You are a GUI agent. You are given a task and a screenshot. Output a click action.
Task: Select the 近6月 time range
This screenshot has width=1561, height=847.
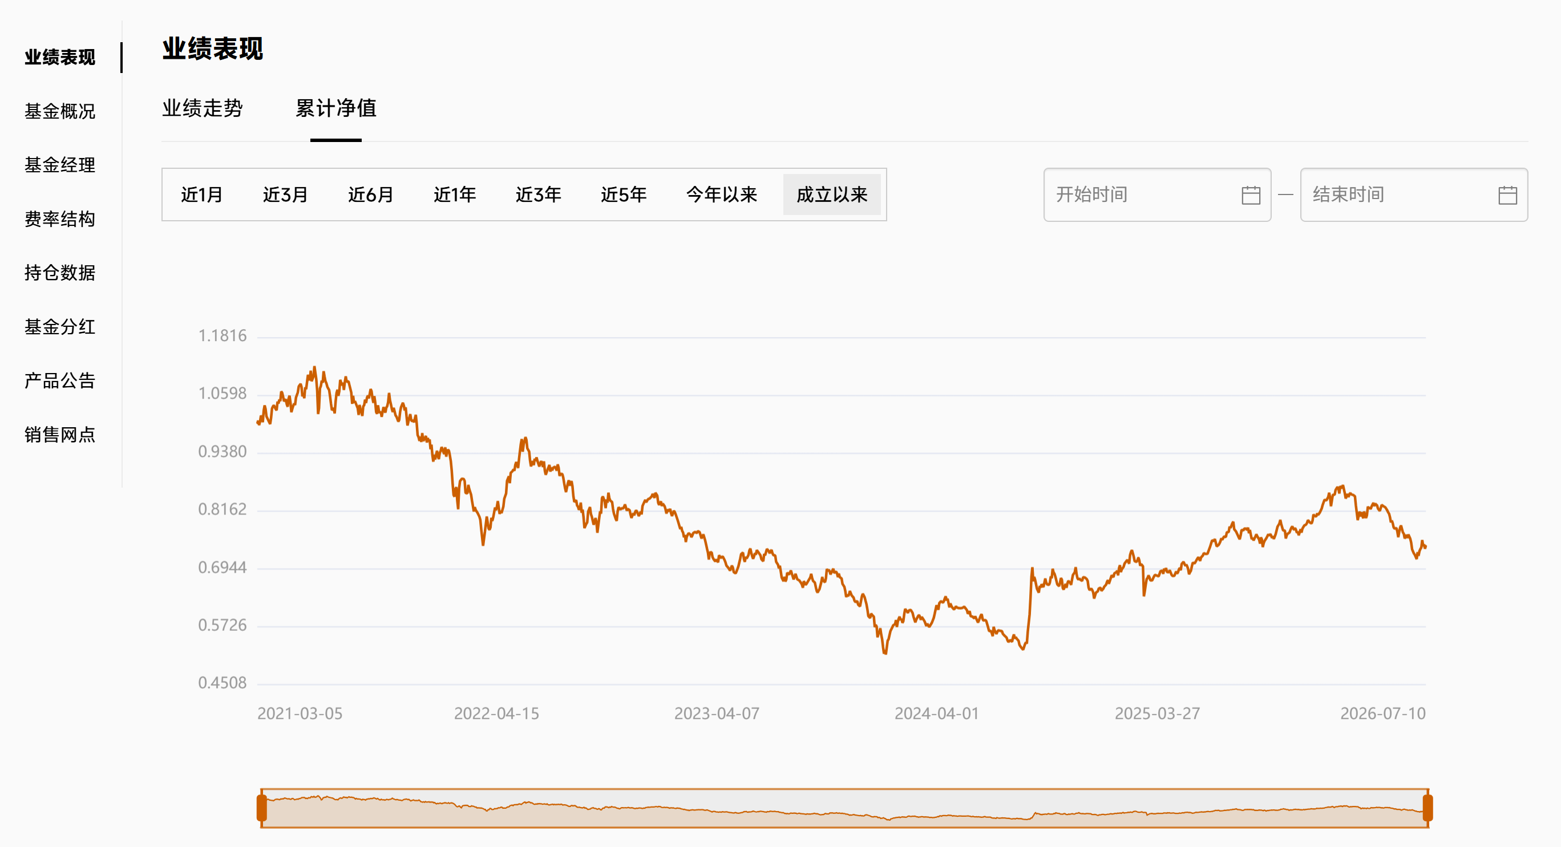(371, 194)
